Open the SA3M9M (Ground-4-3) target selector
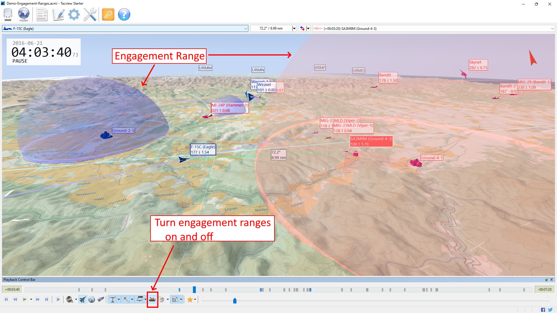 pyautogui.click(x=433, y=28)
